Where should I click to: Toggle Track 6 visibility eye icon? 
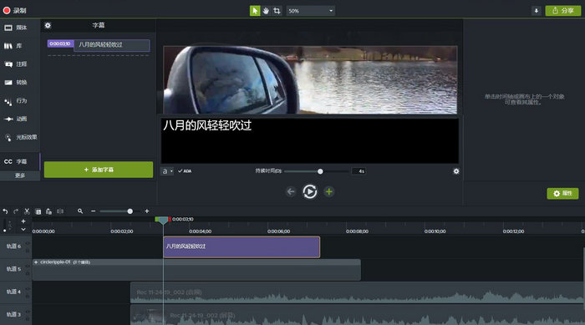pos(28,243)
